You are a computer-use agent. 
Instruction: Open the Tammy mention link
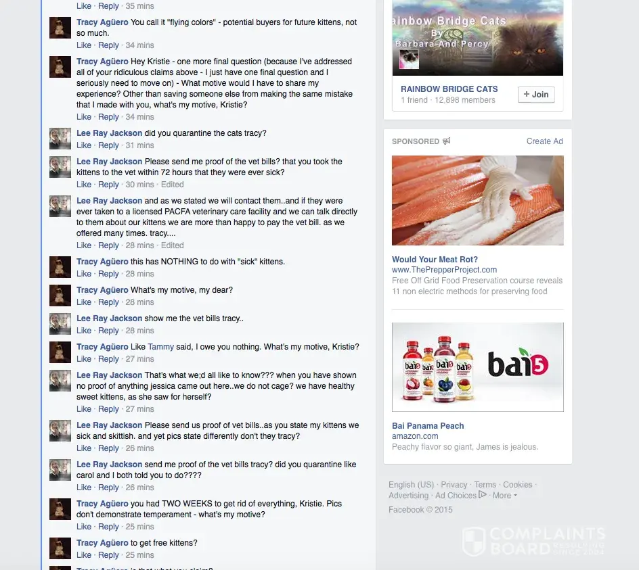tap(160, 347)
